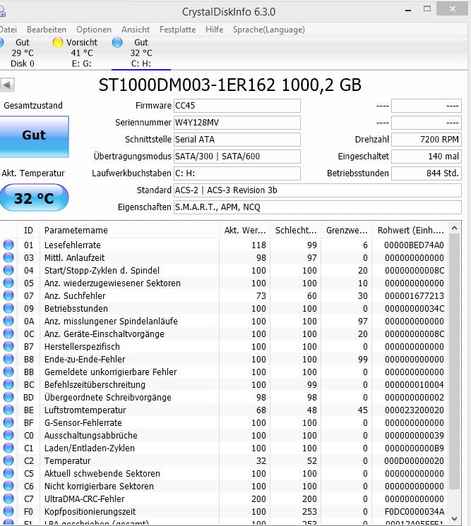Click the 32 °C temperature button

click(x=34, y=198)
